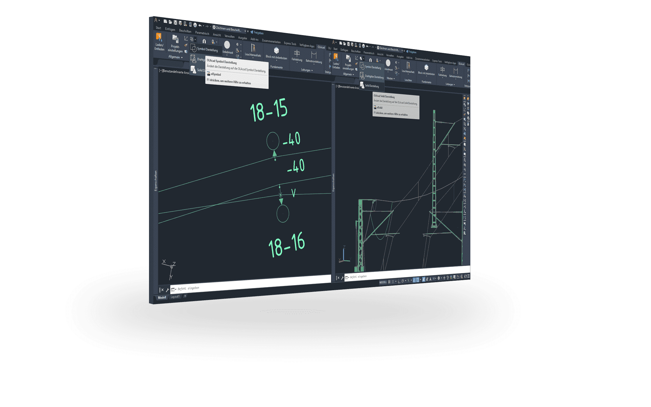651x407 pixels.
Task: Toggle ortho mode in the status bar
Action: 399,282
